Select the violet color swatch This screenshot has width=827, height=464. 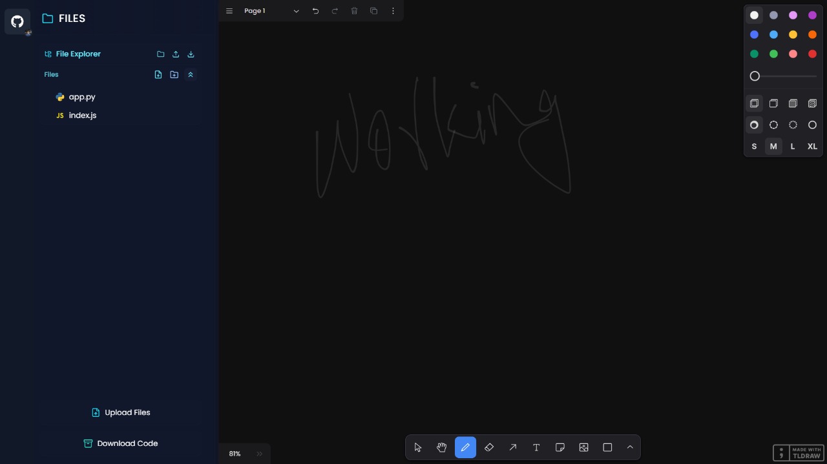812,15
